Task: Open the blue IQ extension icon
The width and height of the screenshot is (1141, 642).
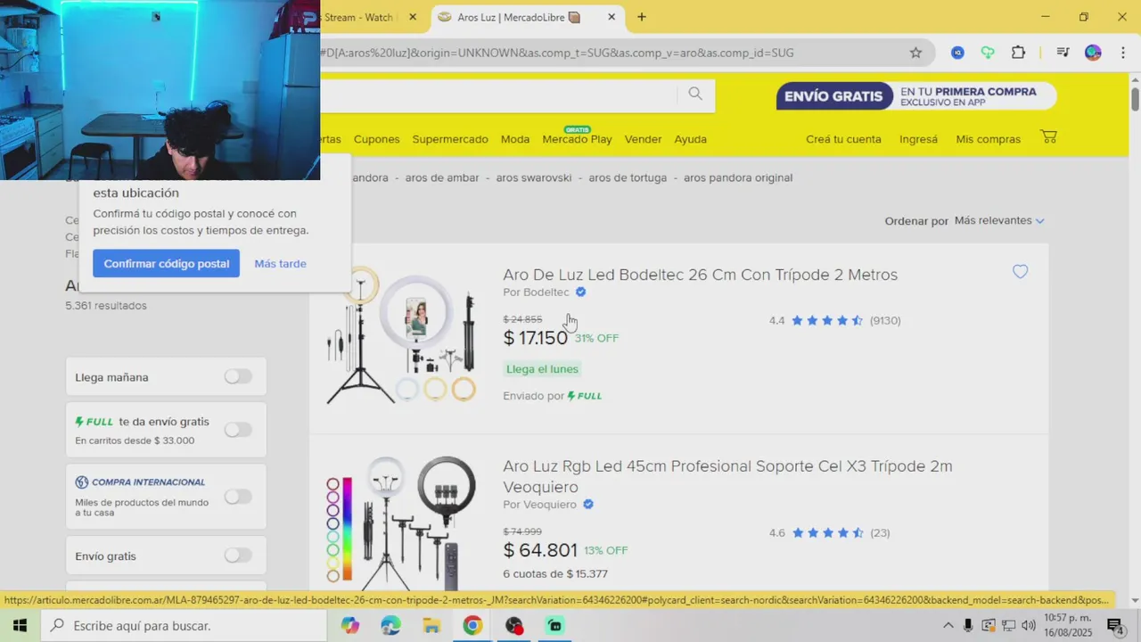Action: [x=957, y=53]
